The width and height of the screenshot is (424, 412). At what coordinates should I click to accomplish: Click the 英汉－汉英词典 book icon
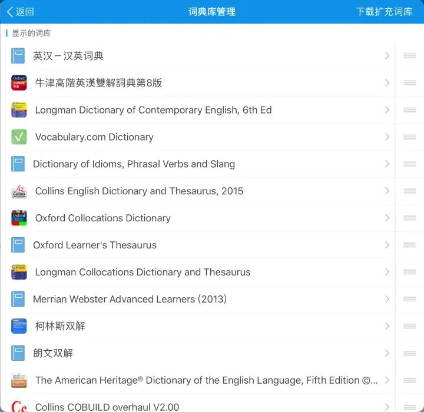(18, 56)
